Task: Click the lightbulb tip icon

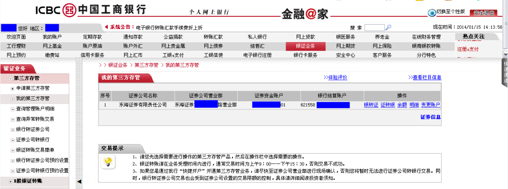Action: pyautogui.click(x=108, y=162)
